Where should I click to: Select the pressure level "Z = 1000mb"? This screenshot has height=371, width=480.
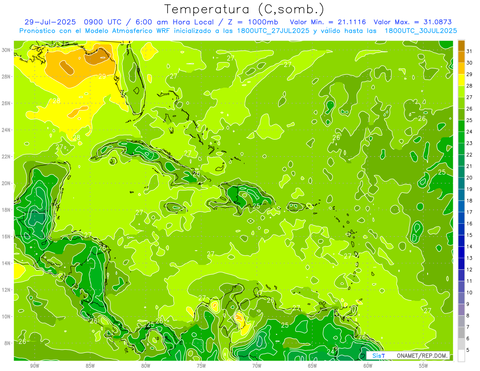[x=253, y=22]
